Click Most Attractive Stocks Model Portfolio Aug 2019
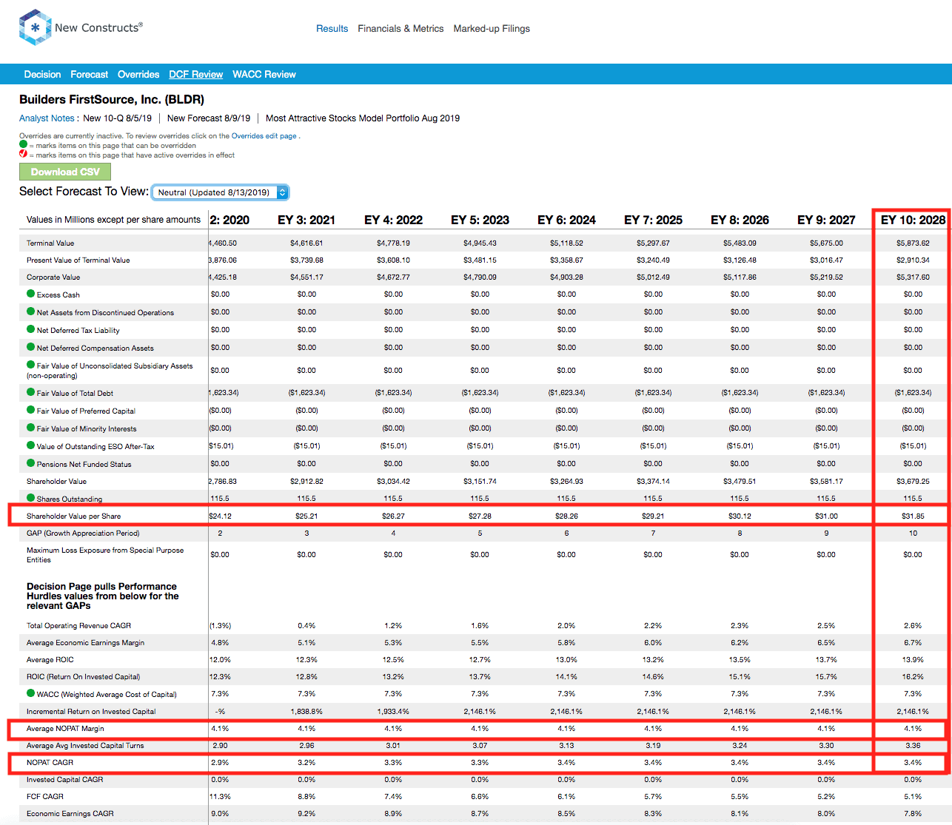Image resolution: width=952 pixels, height=825 pixels. [363, 118]
